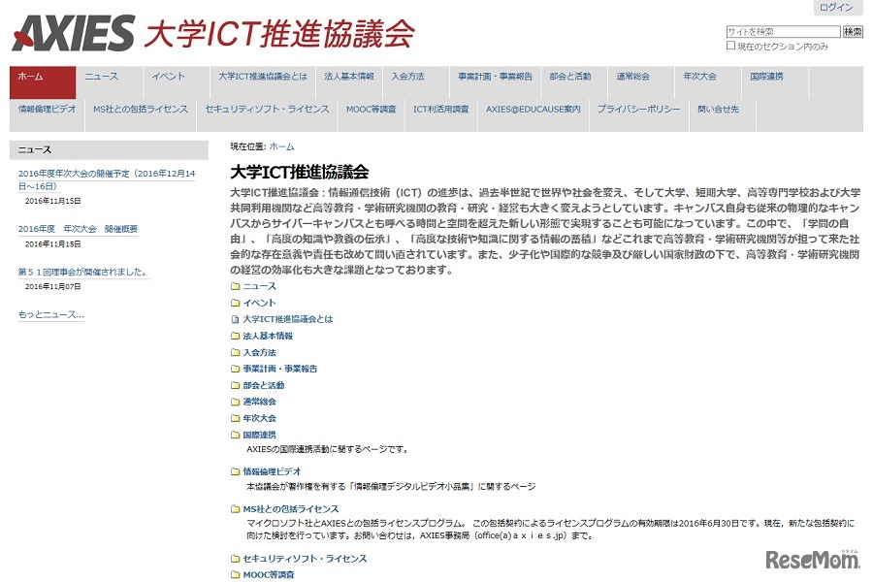Click the folder icon beside 情報倫理ビデオ
The height and width of the screenshot is (582, 873).
[236, 471]
